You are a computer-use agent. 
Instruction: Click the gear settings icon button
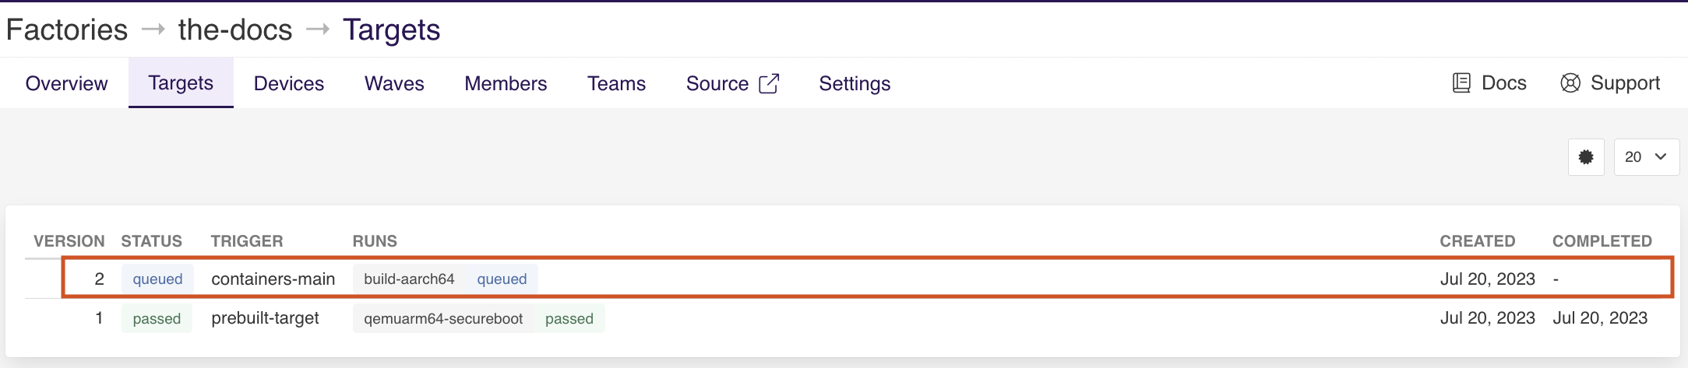coord(1585,157)
